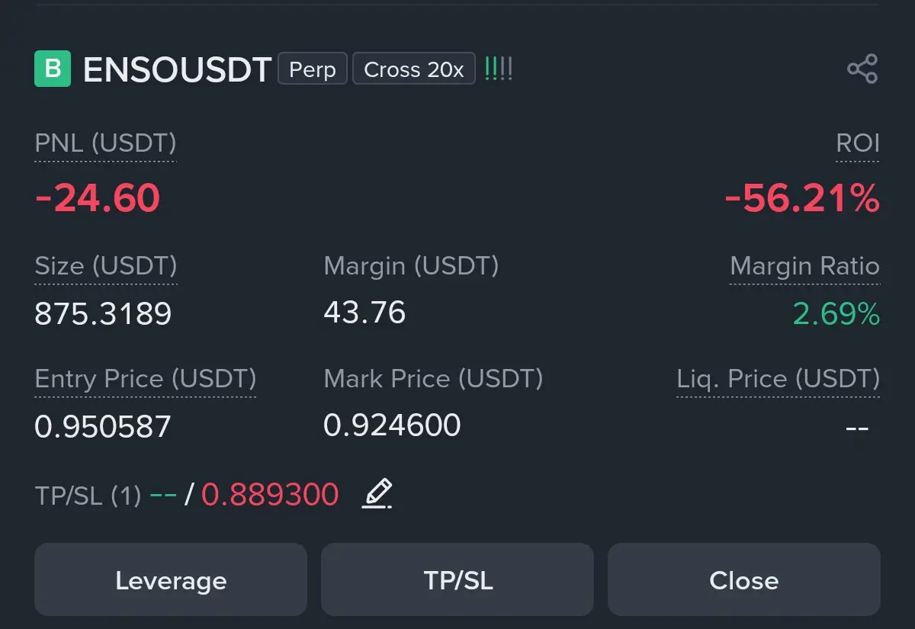The width and height of the screenshot is (915, 629).
Task: Show the Liq. Price (USDT) label explanation
Action: click(779, 379)
